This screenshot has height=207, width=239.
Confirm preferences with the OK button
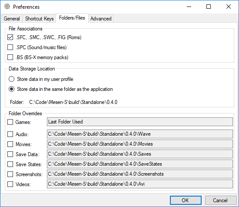coord(186,200)
